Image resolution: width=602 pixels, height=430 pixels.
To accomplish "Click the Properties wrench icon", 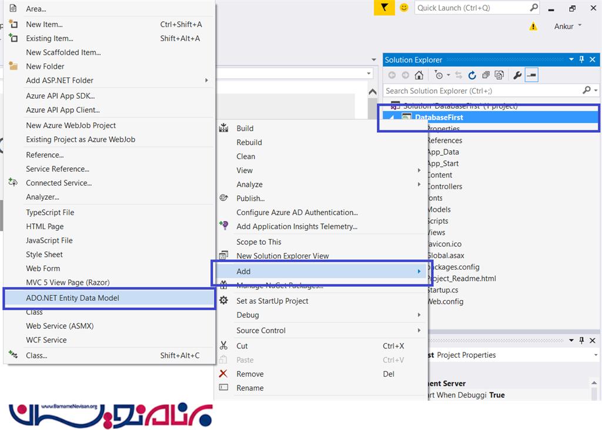I will point(517,75).
